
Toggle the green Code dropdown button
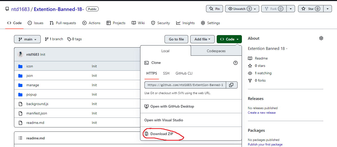pos(229,39)
